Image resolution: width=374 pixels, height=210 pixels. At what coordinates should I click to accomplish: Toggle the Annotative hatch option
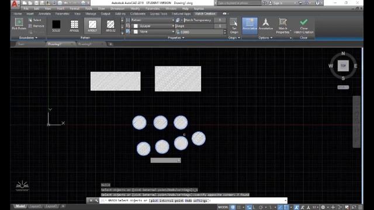265,24
